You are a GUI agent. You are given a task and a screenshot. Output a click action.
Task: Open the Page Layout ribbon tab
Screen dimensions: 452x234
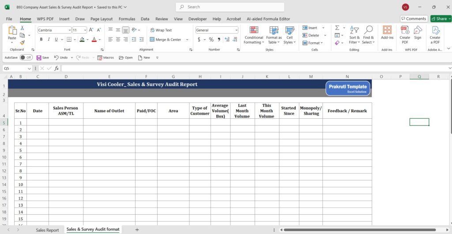(x=101, y=19)
